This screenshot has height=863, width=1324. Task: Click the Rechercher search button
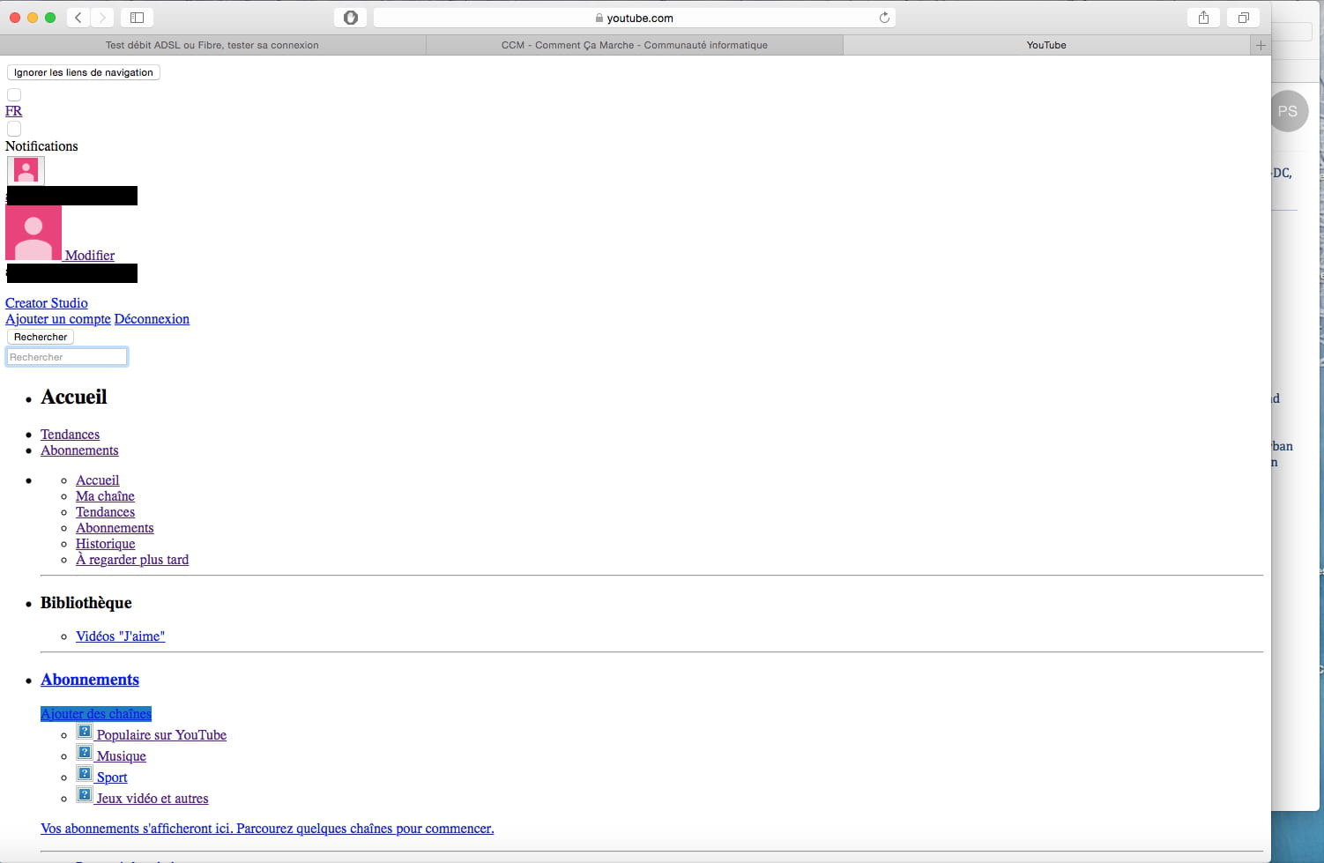pyautogui.click(x=41, y=337)
